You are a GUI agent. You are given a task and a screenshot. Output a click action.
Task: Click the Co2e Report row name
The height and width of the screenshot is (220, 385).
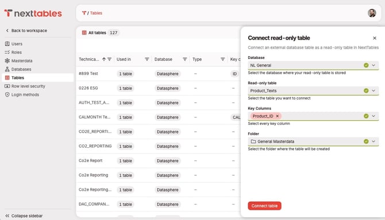click(90, 160)
